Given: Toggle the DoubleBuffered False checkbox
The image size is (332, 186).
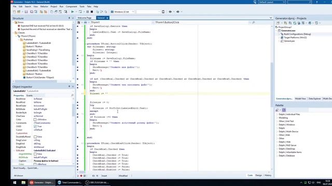Looking at the screenshot, I should pos(35,137).
